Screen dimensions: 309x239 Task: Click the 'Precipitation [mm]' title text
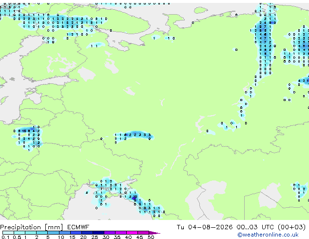(x=32, y=227)
